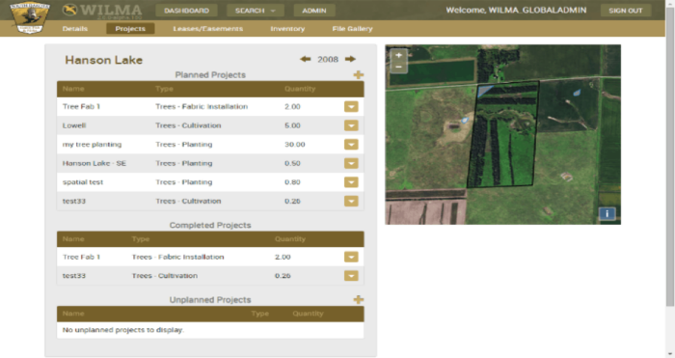Click the agency shield logo

(x=30, y=17)
